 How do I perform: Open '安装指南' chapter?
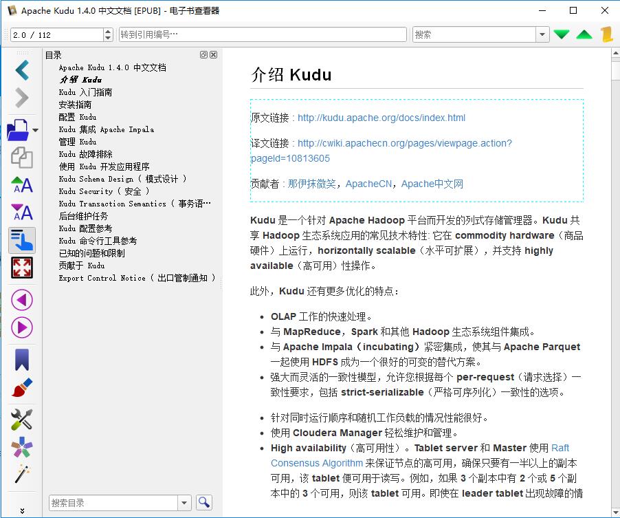75,105
